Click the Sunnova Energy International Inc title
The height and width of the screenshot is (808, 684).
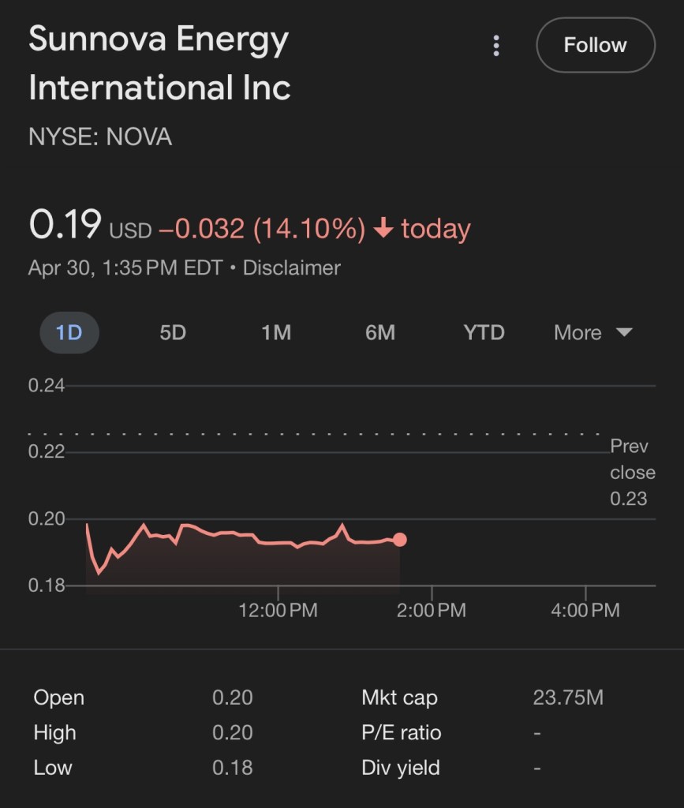159,63
